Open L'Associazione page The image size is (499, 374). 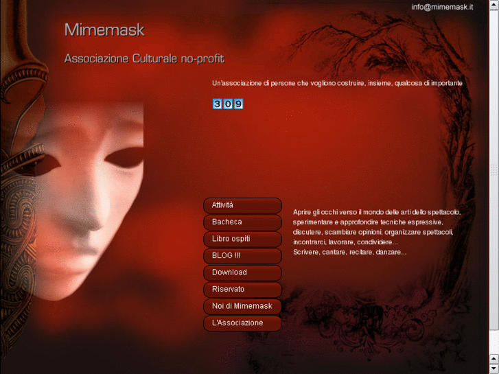pos(242,323)
